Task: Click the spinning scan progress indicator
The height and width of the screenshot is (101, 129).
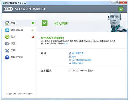Action: coord(33,30)
